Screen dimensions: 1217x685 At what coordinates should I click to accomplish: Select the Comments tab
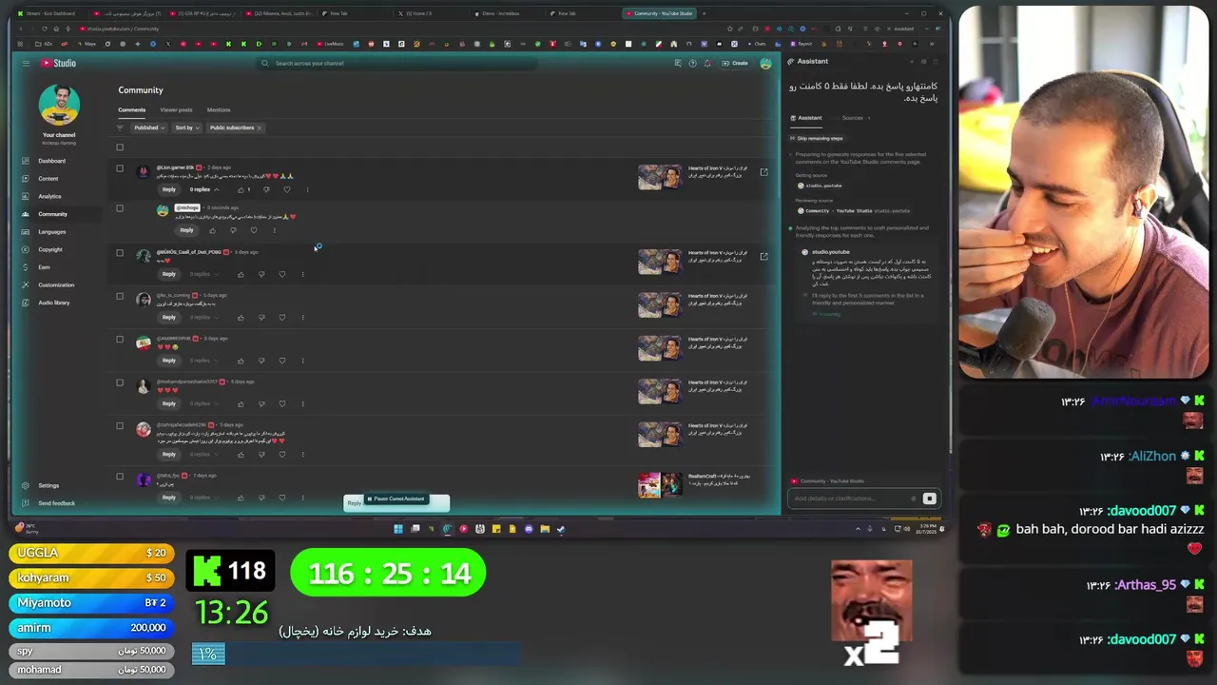click(x=131, y=110)
